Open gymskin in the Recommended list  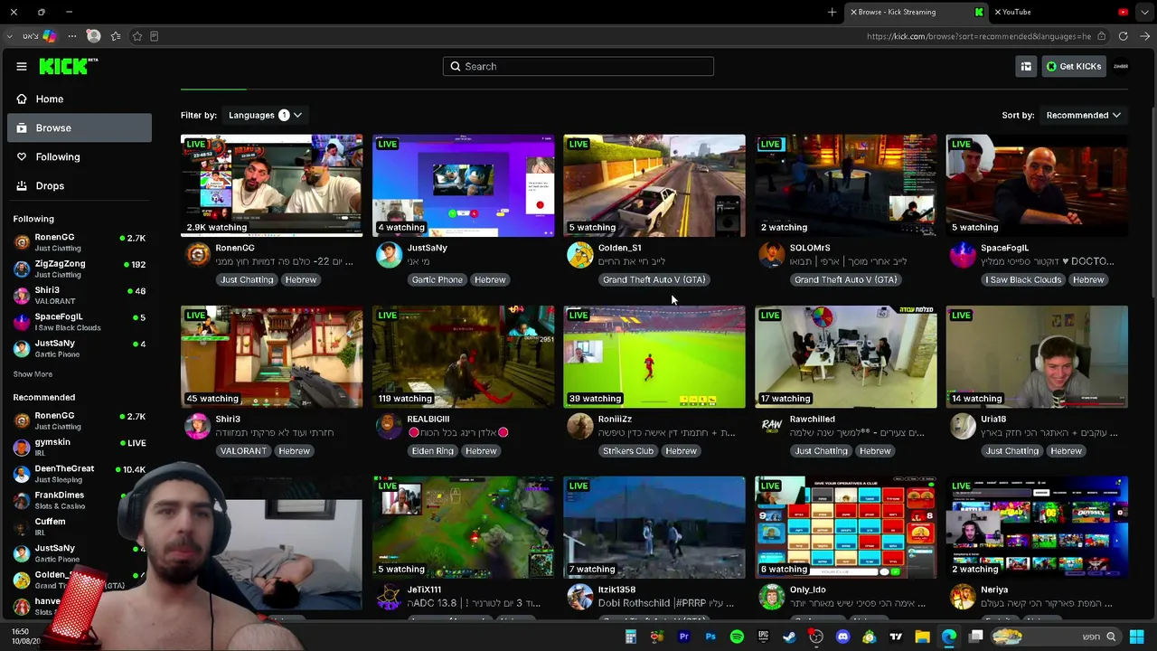80,447
